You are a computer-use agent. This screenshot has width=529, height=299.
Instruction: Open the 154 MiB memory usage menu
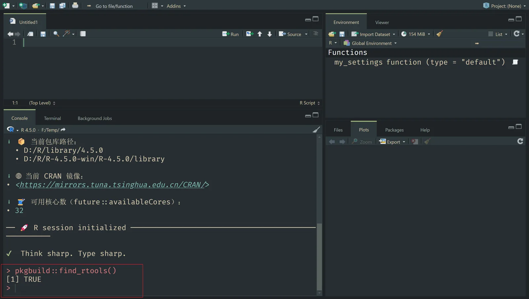coord(416,34)
